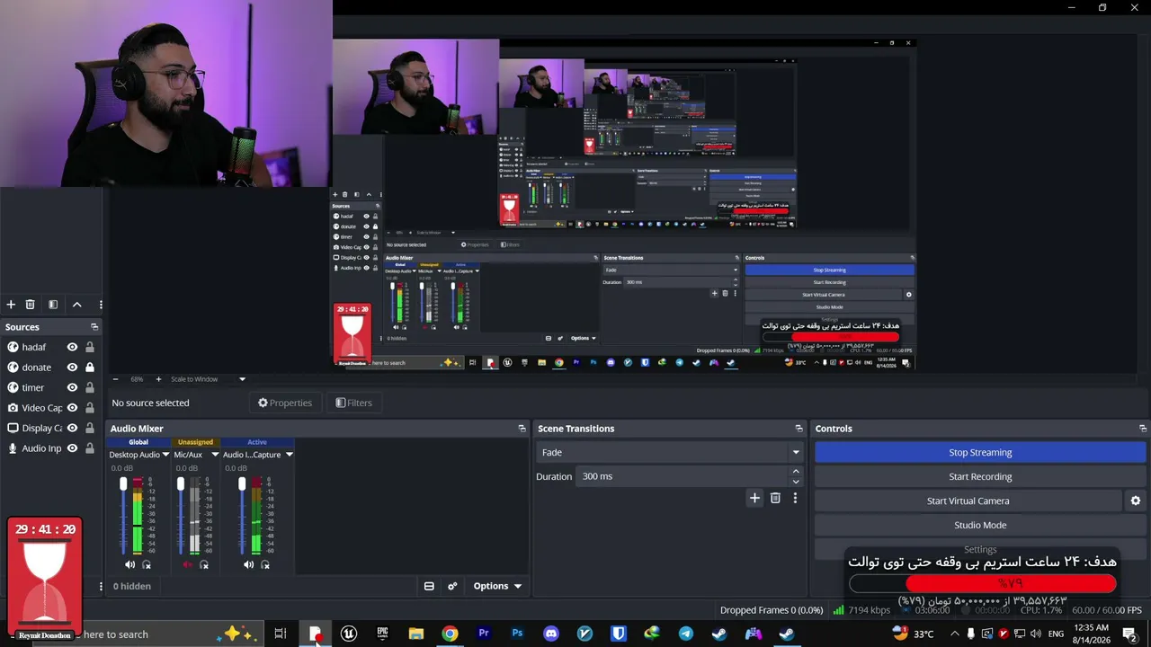The image size is (1151, 647).
Task: Decrease transition duration with down arrow
Action: (796, 482)
